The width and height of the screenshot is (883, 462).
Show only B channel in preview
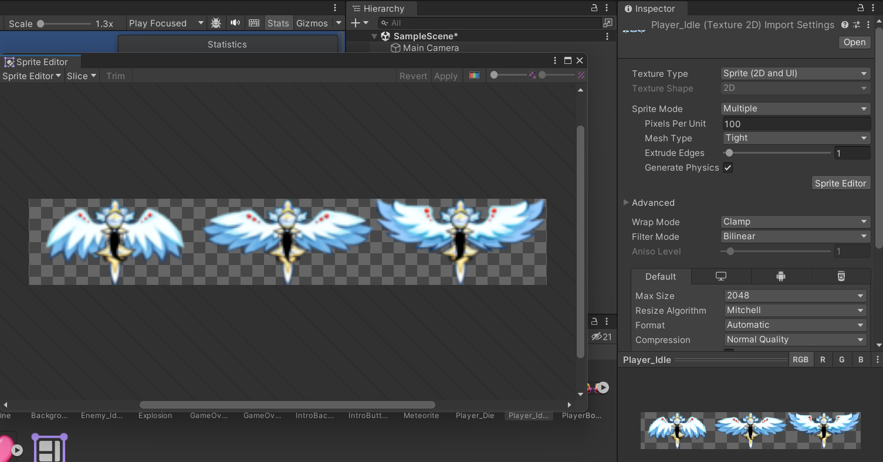click(861, 359)
